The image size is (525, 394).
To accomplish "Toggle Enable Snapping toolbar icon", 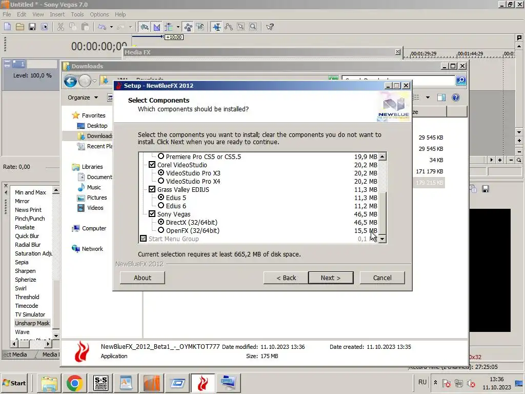I will tap(144, 27).
